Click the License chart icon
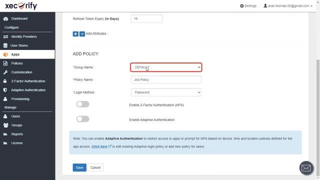The image size is (320, 180). (5, 143)
